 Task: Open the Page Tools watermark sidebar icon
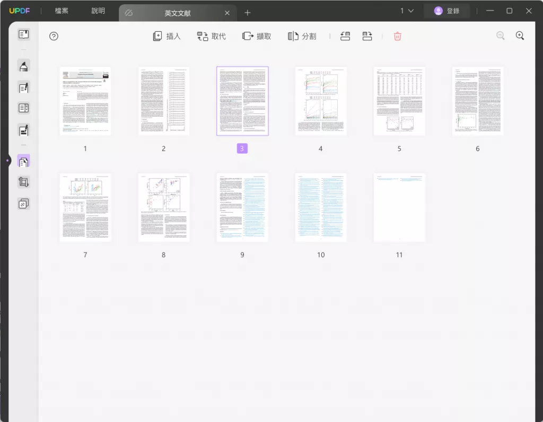click(x=23, y=204)
